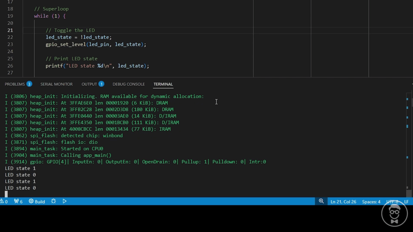Start debugging with the bug icon
The height and width of the screenshot is (232, 413).
click(54, 201)
